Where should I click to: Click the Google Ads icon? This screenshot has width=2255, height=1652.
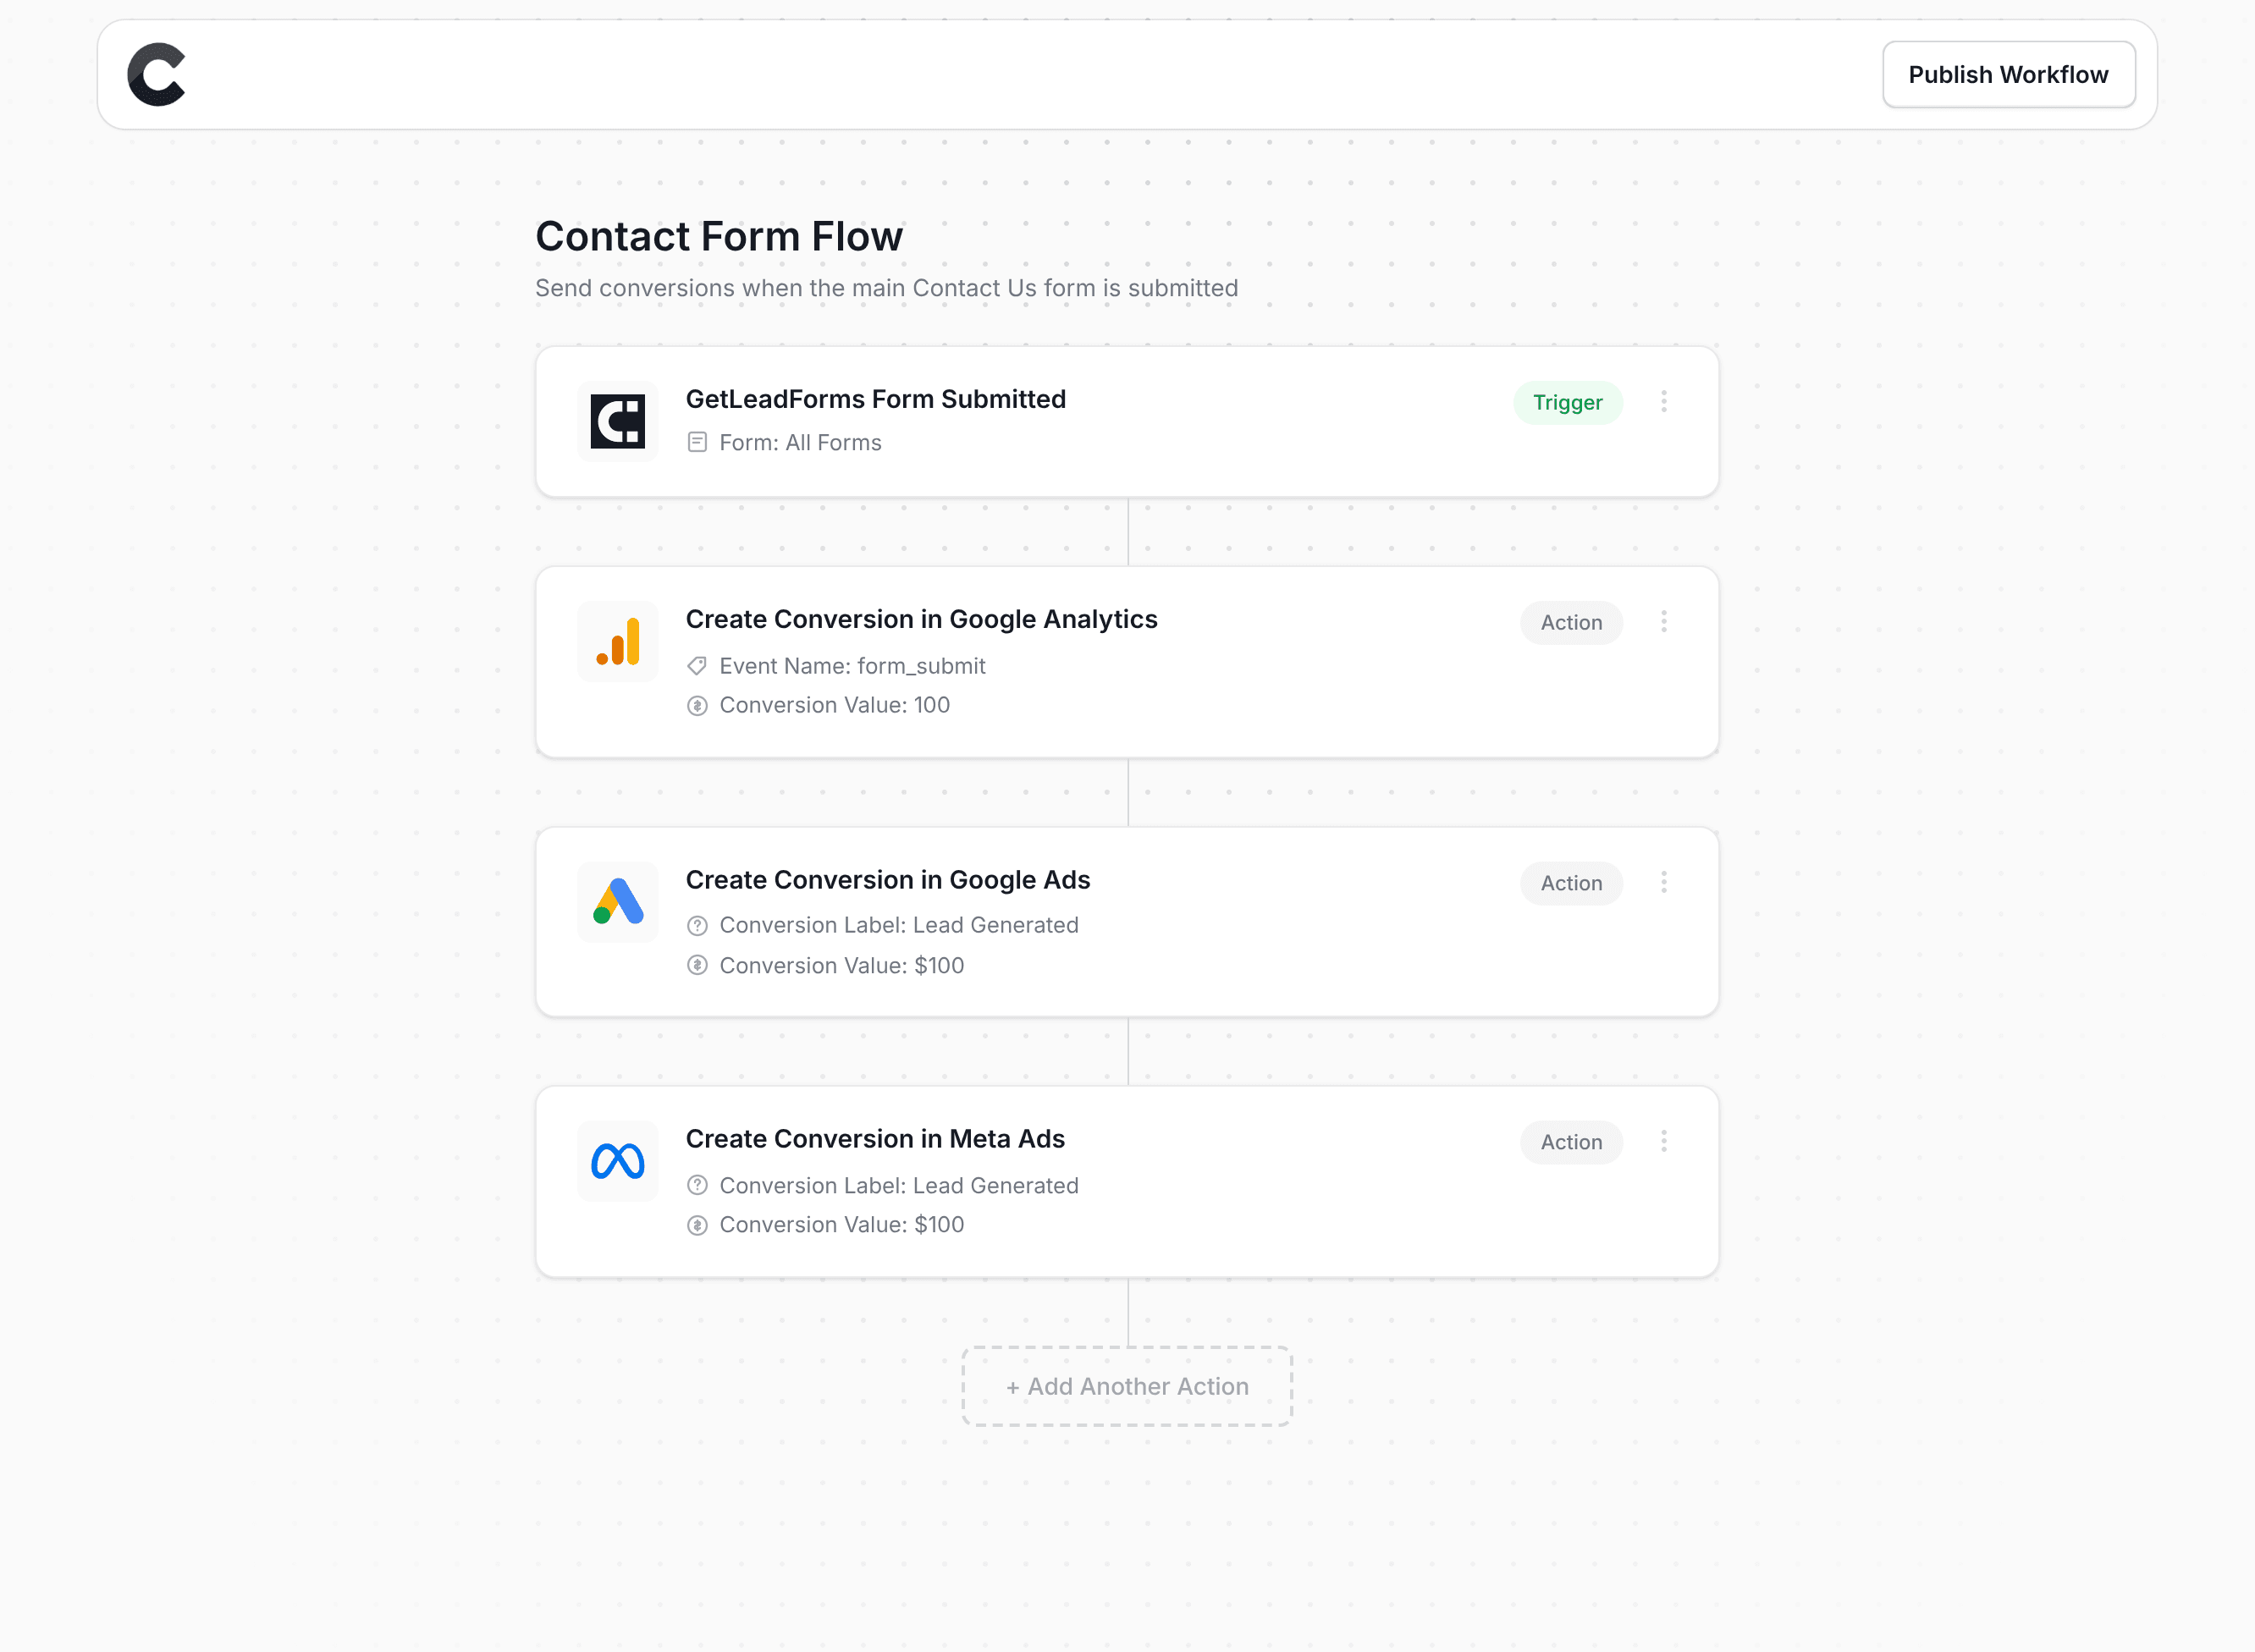coord(617,901)
